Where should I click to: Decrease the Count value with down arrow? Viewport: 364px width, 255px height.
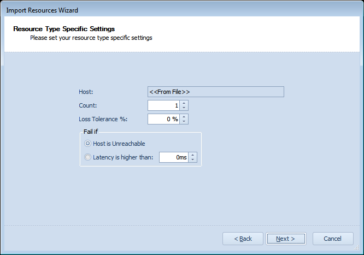(x=184, y=108)
